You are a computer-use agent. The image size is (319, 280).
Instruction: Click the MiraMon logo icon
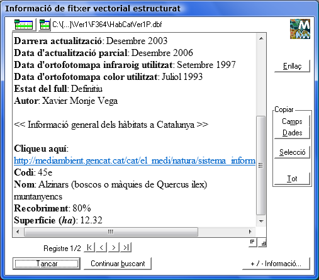point(300,29)
